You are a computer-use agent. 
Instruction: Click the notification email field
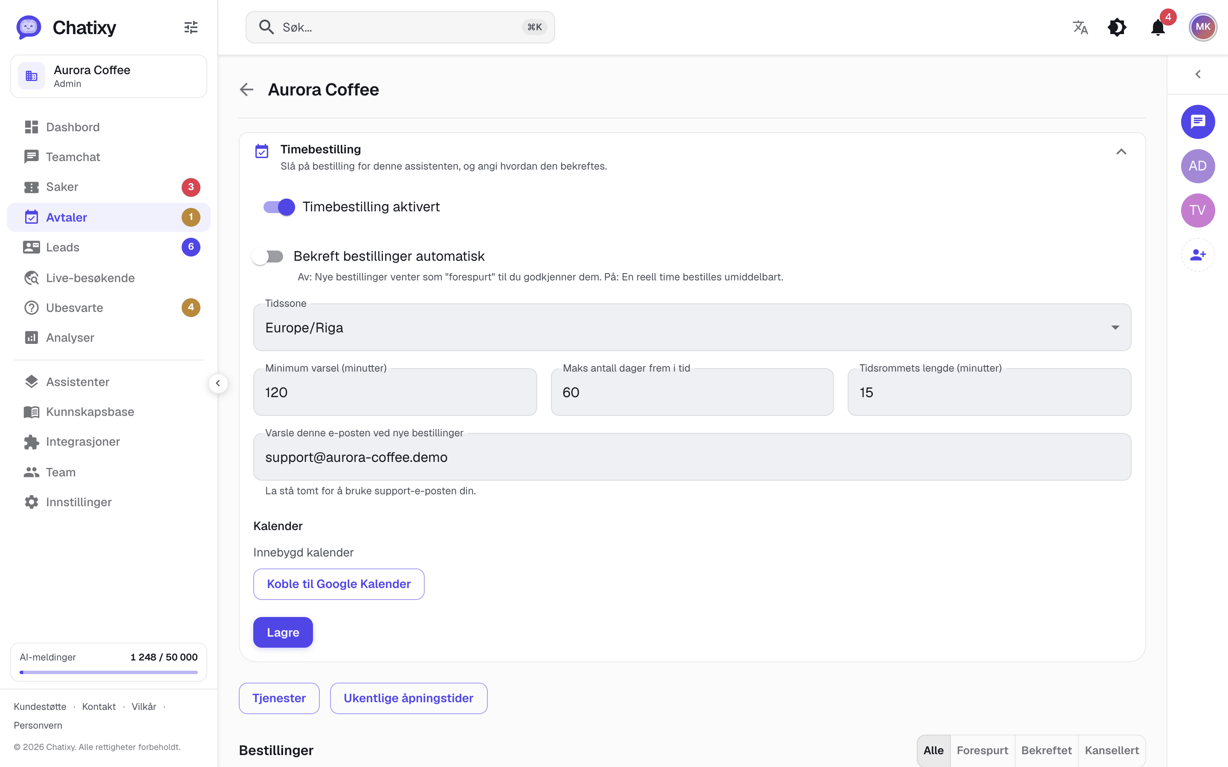coord(692,457)
